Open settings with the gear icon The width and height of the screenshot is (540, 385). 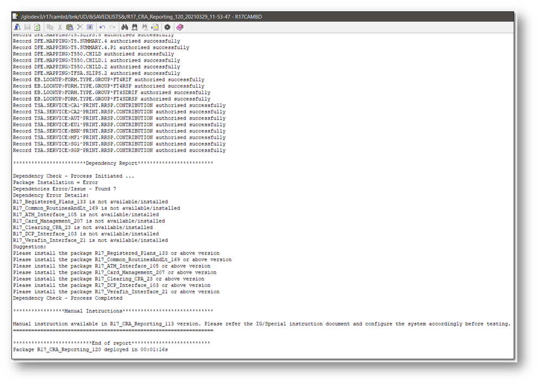pyautogui.click(x=168, y=27)
